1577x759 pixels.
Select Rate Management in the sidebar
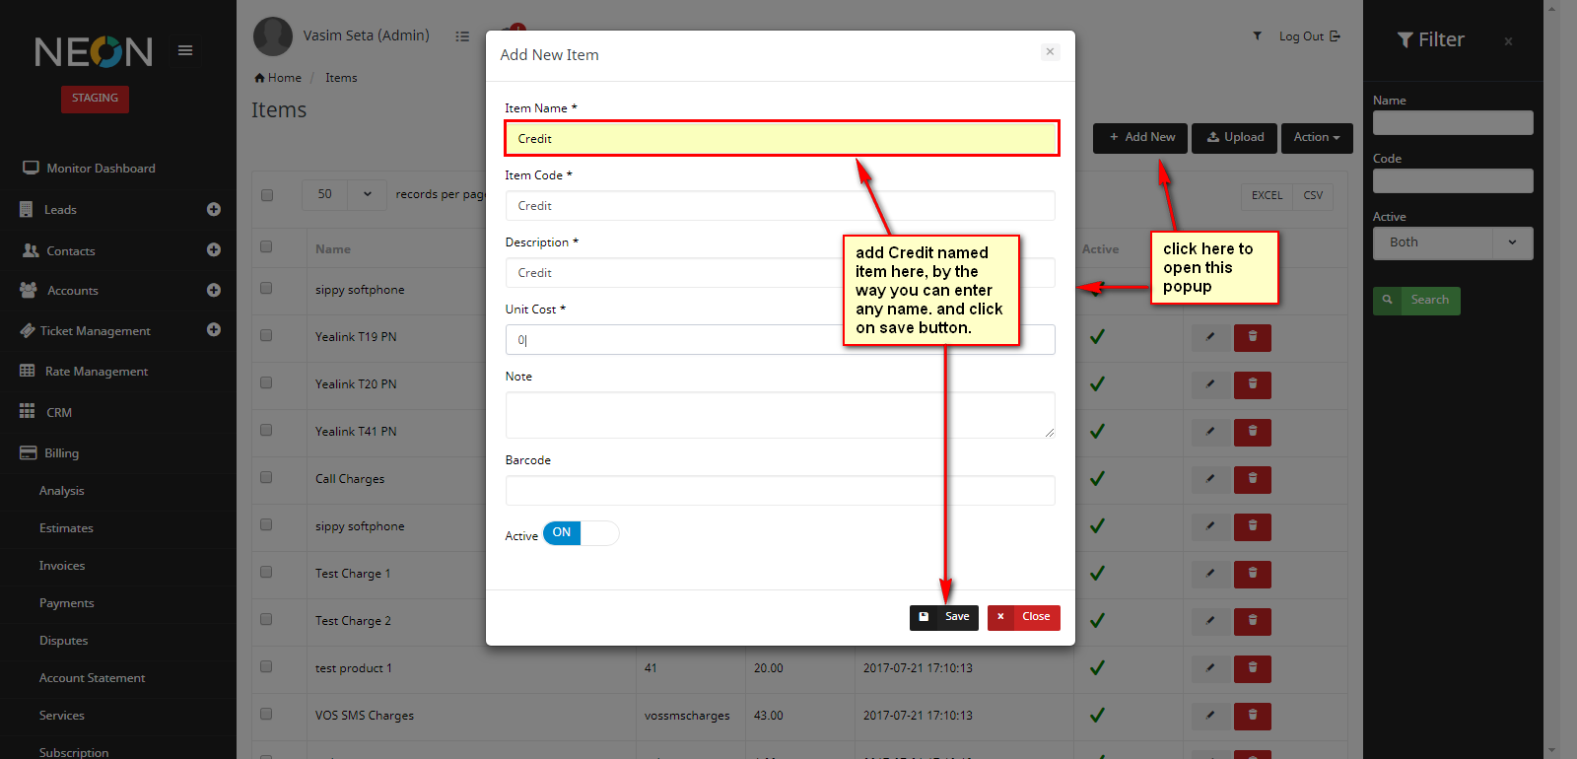tap(97, 372)
